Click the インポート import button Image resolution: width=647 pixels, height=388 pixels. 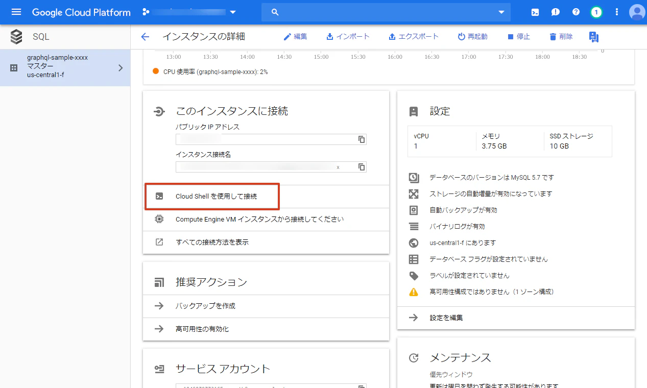pos(348,37)
